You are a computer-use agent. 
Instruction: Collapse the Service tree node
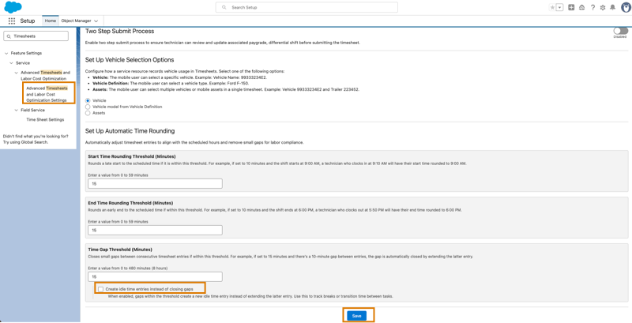pyautogui.click(x=12, y=63)
